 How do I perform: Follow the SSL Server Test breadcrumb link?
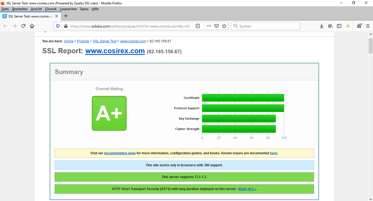(105, 41)
